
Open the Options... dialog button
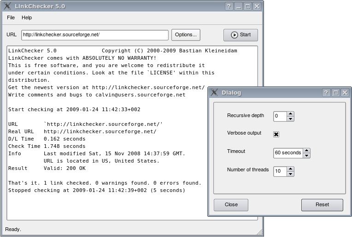pyautogui.click(x=186, y=34)
